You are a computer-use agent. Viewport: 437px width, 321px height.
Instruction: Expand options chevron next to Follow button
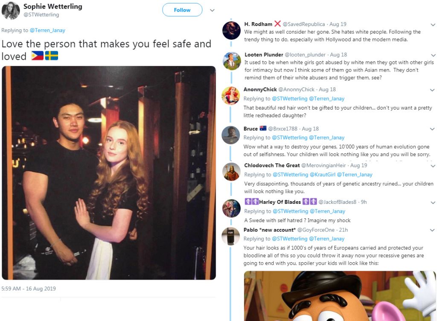point(212,10)
